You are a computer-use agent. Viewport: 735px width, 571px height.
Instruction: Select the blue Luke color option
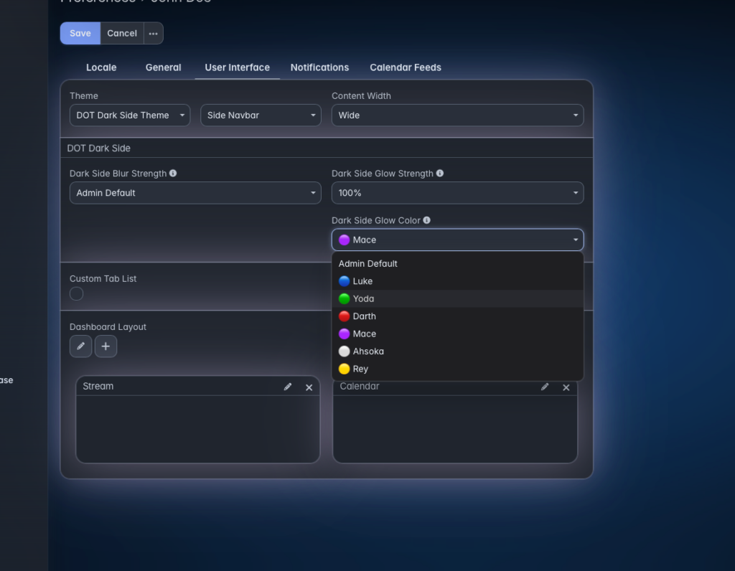(457, 281)
